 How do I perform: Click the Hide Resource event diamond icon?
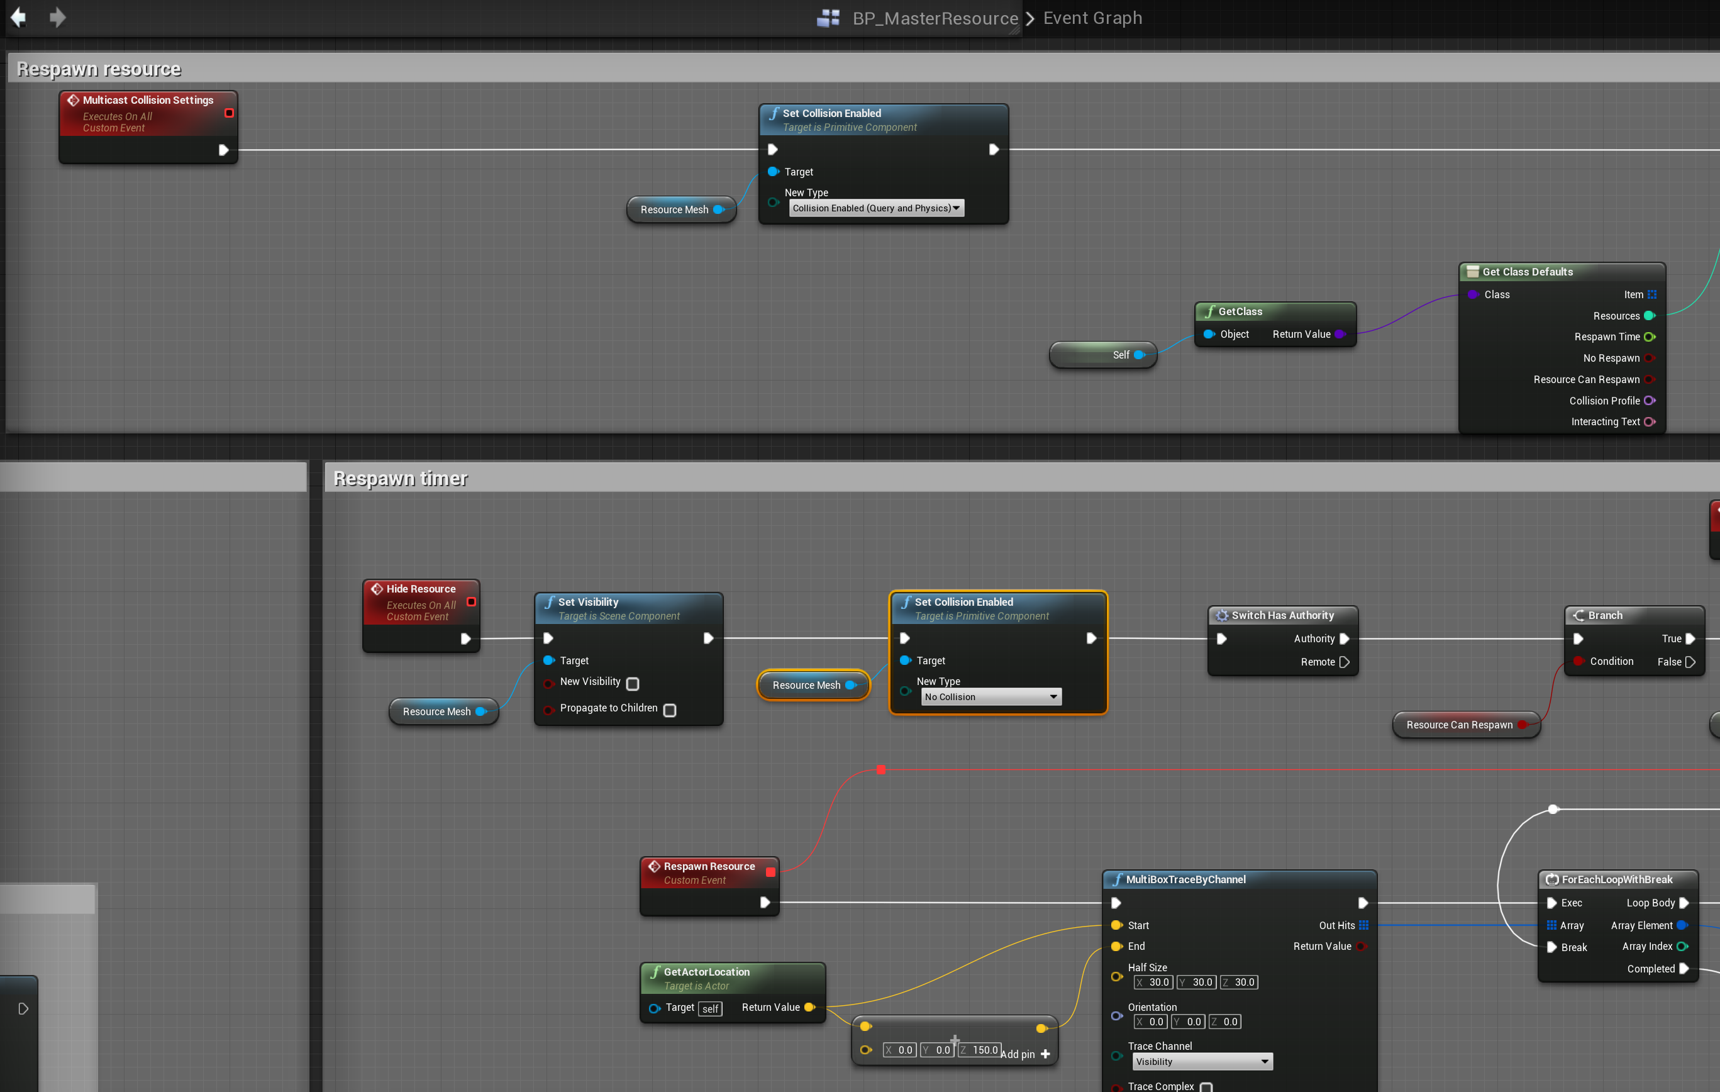coord(377,589)
